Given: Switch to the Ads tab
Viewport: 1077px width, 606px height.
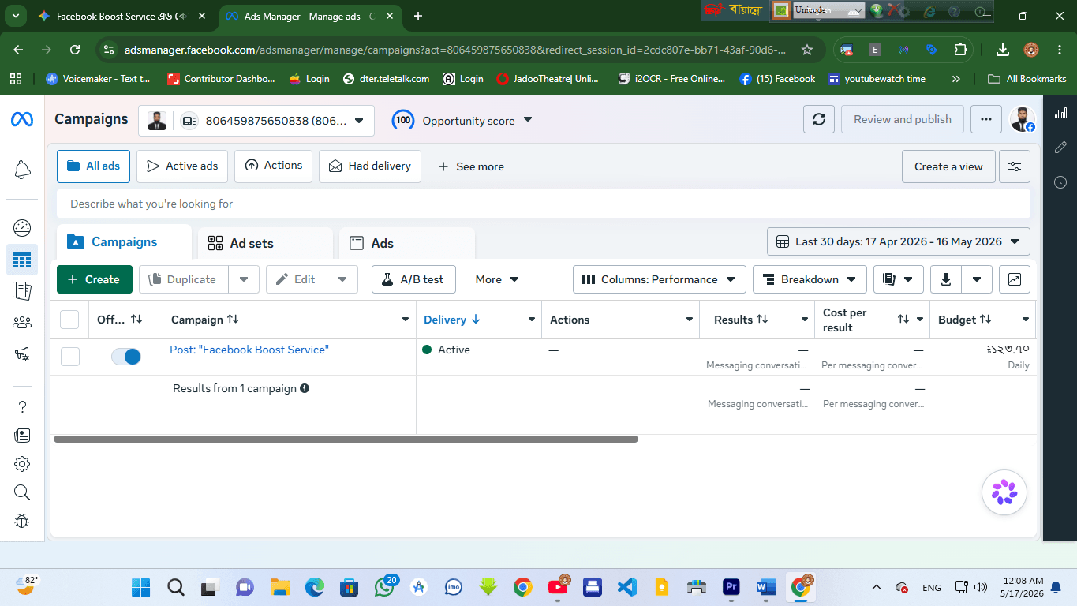Looking at the screenshot, I should [x=407, y=243].
